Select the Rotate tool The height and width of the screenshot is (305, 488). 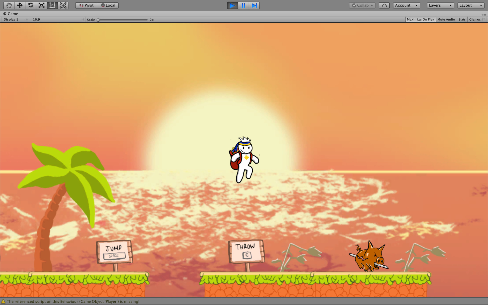pos(30,5)
